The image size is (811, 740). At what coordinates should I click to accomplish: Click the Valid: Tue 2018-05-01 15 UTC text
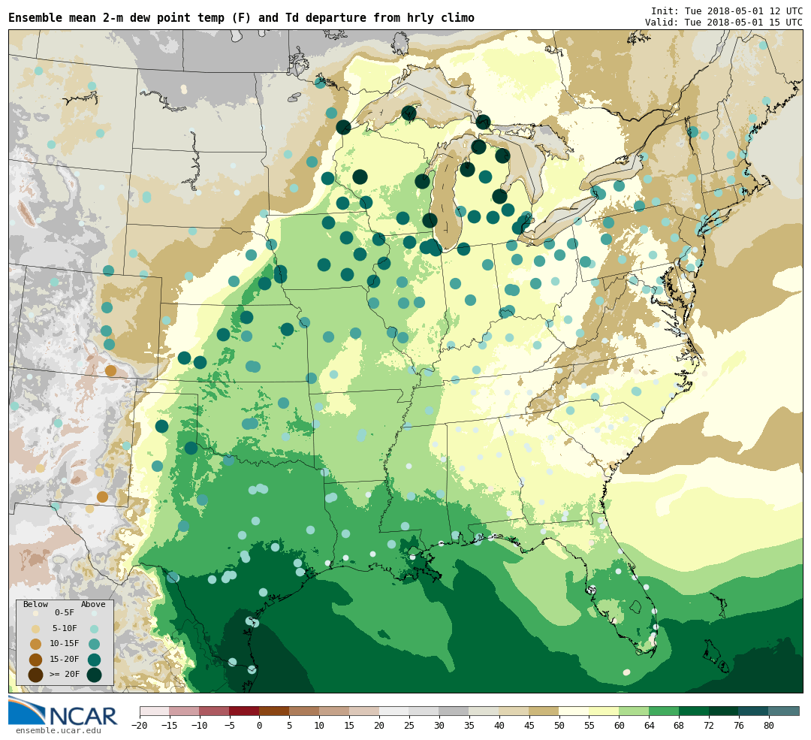(x=724, y=23)
